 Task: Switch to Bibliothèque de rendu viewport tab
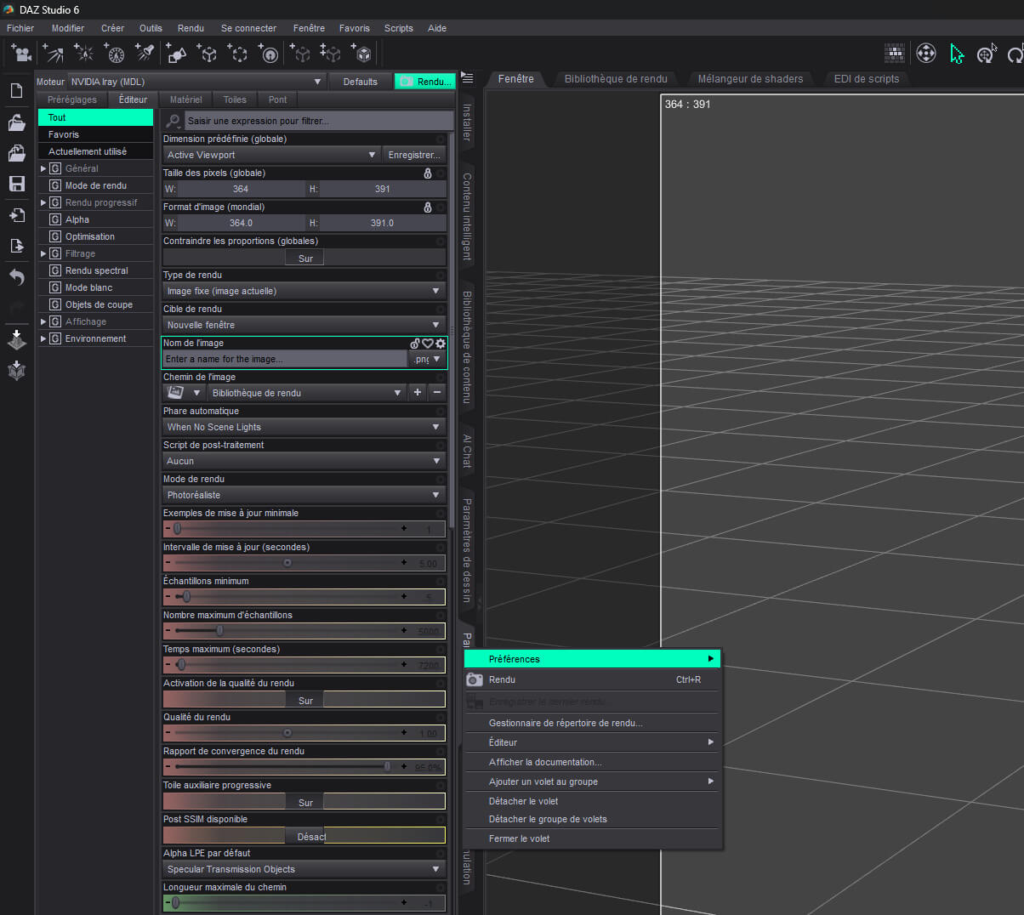[x=616, y=79]
